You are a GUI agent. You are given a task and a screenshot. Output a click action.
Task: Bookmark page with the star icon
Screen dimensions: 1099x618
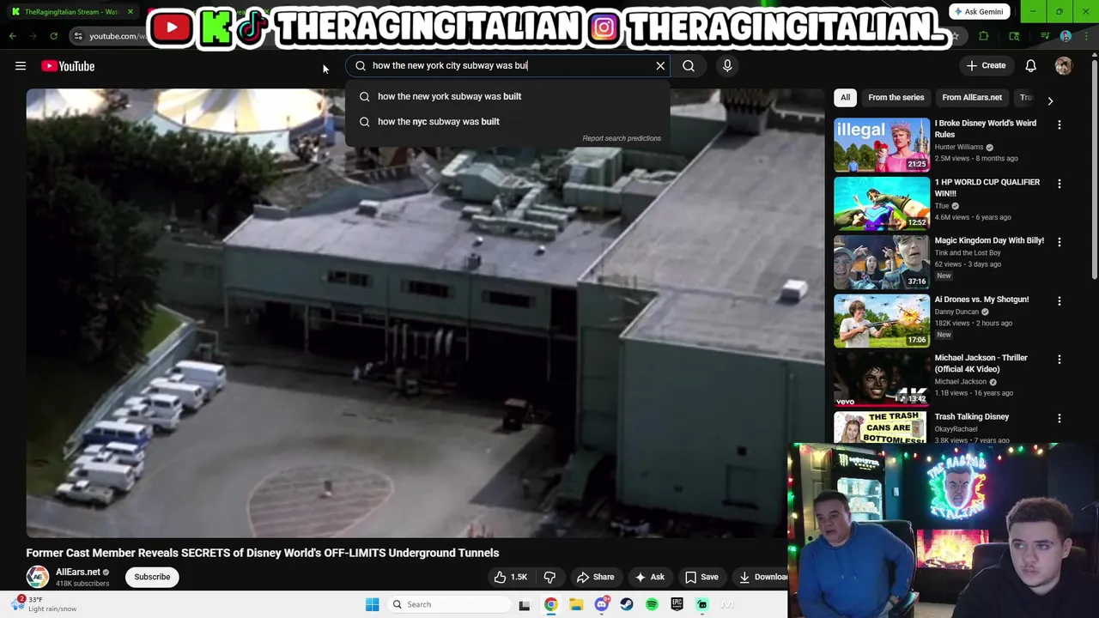point(954,36)
